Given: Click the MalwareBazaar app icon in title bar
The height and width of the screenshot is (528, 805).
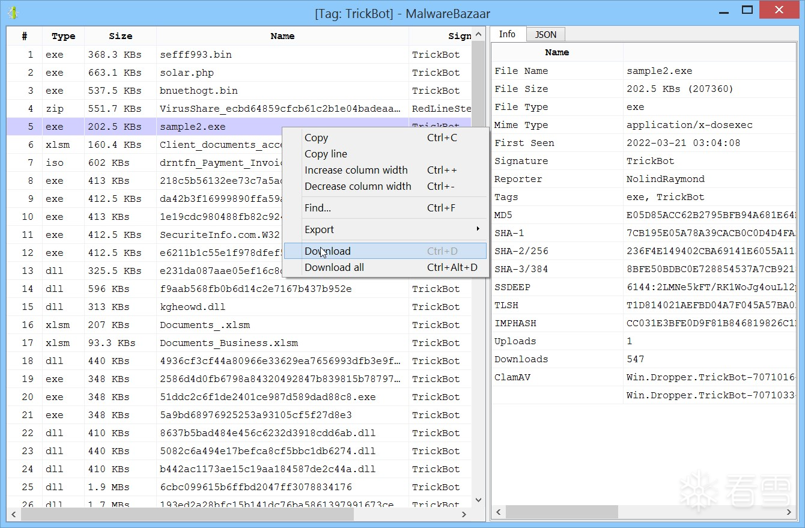Looking at the screenshot, I should (13, 13).
